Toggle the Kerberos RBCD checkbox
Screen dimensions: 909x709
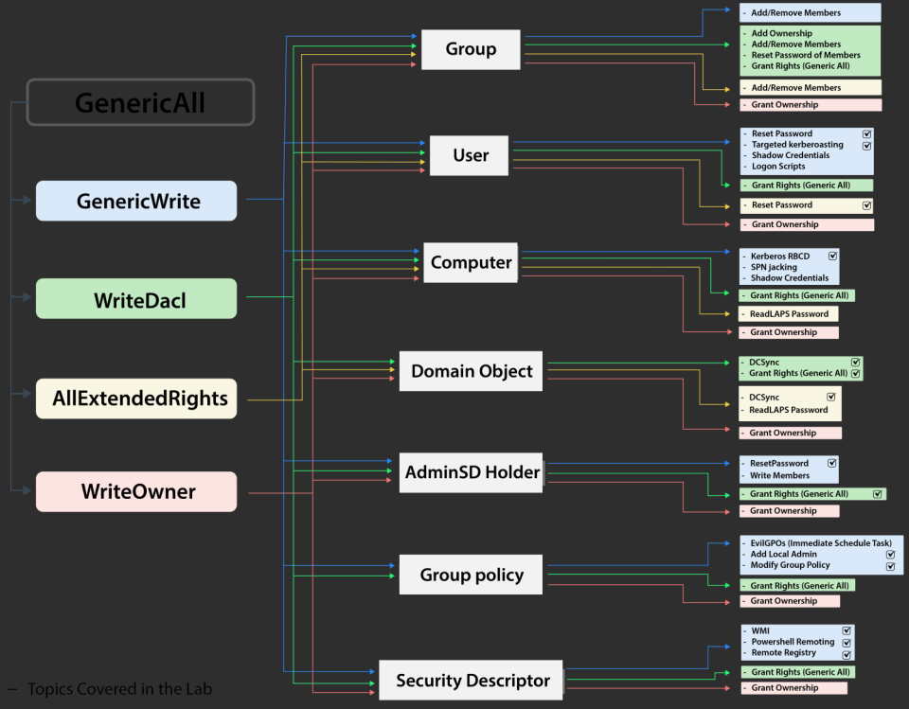[832, 256]
